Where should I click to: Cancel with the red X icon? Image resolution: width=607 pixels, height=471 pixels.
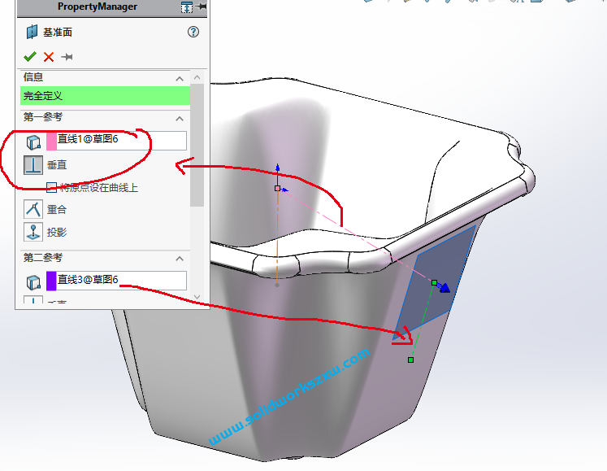click(49, 56)
